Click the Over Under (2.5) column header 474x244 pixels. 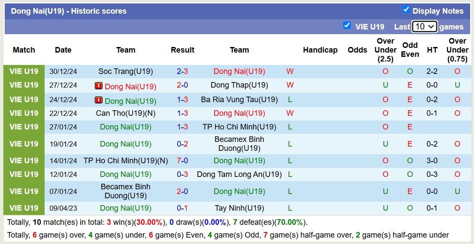[x=385, y=50]
